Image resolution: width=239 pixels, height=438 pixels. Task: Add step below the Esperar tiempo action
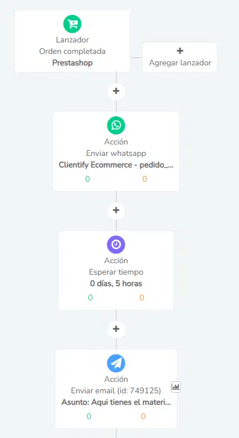[x=116, y=328]
